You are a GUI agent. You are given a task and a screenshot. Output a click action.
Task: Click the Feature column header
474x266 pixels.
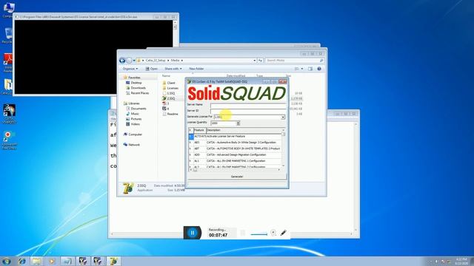pos(199,130)
